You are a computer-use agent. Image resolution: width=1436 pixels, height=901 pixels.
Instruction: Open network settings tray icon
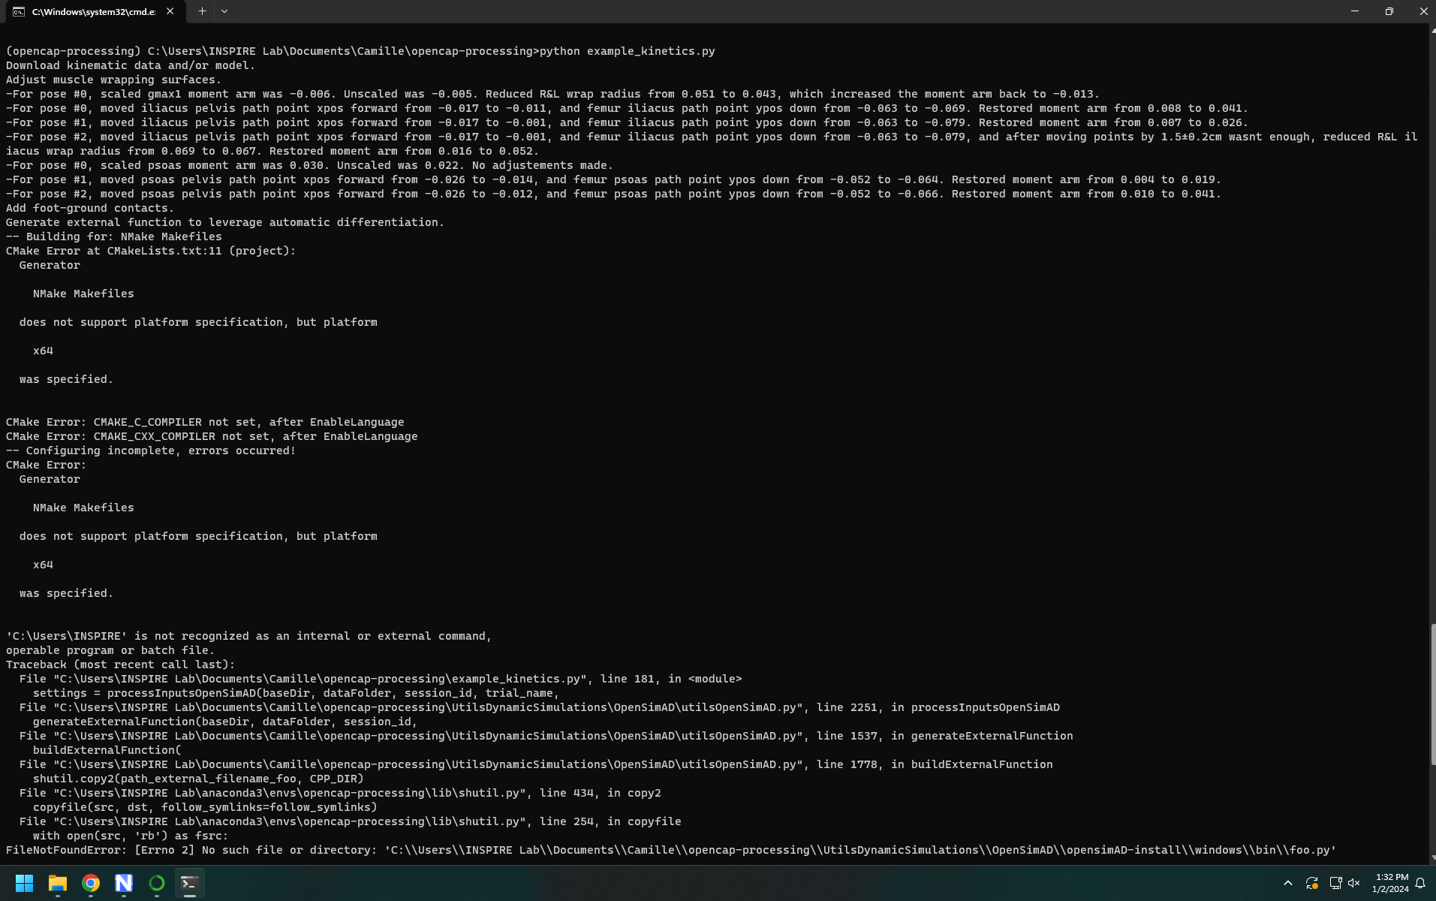(x=1335, y=883)
